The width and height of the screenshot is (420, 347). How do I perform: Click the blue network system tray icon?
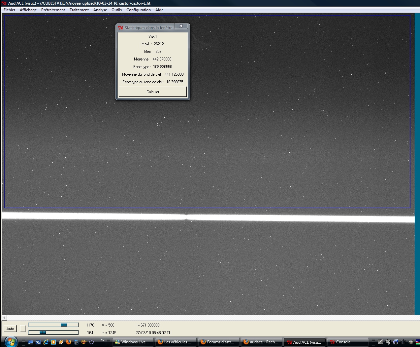pyautogui.click(x=395, y=342)
